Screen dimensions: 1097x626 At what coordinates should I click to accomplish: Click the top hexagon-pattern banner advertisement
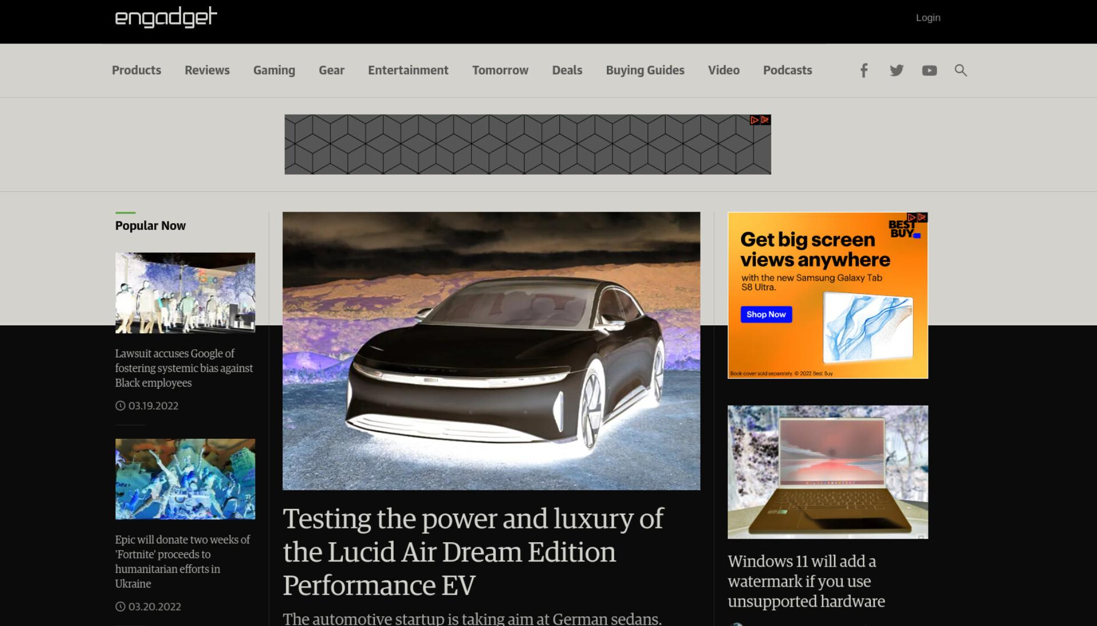[528, 144]
